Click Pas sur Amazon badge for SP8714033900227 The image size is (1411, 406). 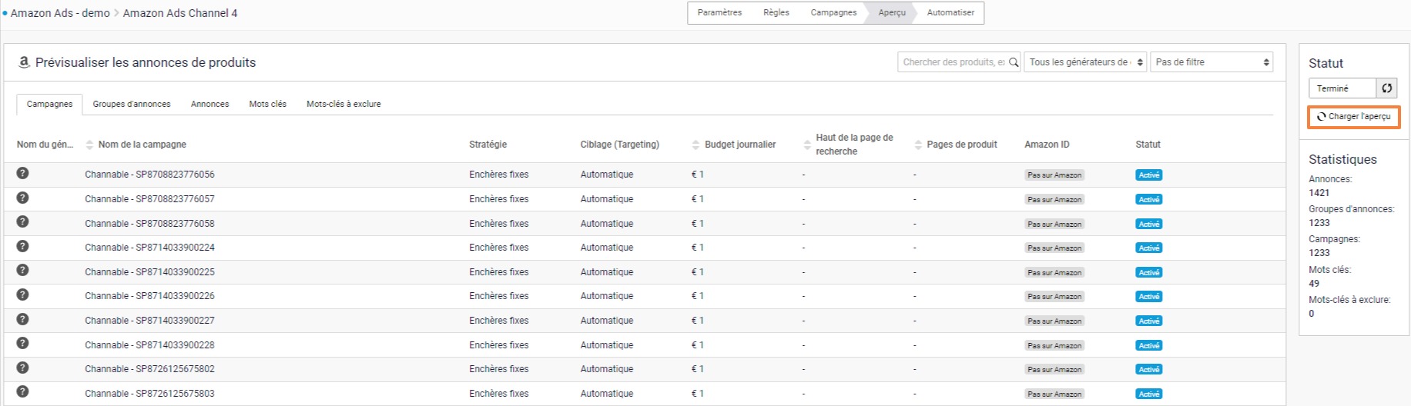coord(1054,321)
